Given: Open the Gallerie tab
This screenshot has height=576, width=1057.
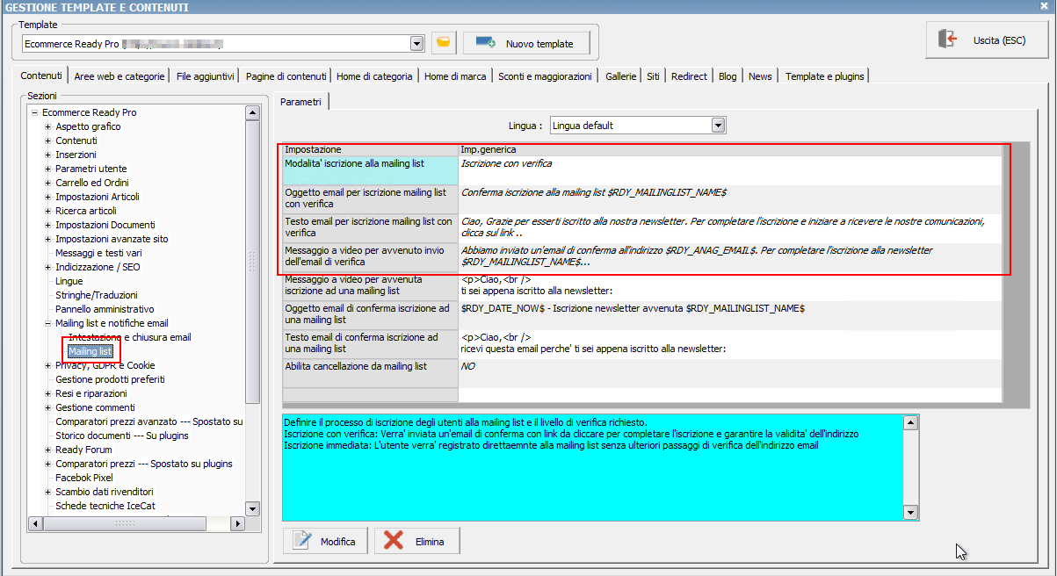Looking at the screenshot, I should [x=620, y=76].
